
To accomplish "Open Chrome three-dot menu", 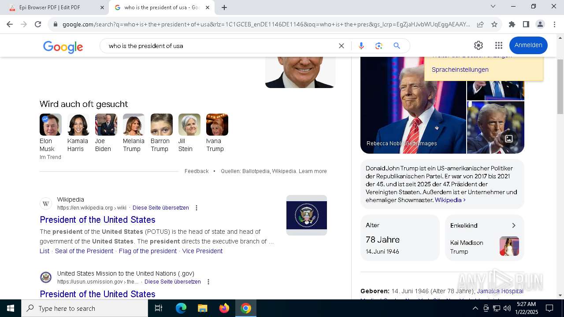I will pyautogui.click(x=554, y=24).
